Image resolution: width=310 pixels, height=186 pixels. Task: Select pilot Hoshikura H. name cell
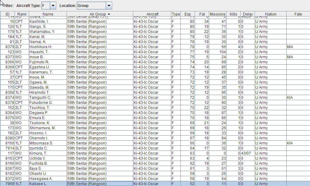48,47
